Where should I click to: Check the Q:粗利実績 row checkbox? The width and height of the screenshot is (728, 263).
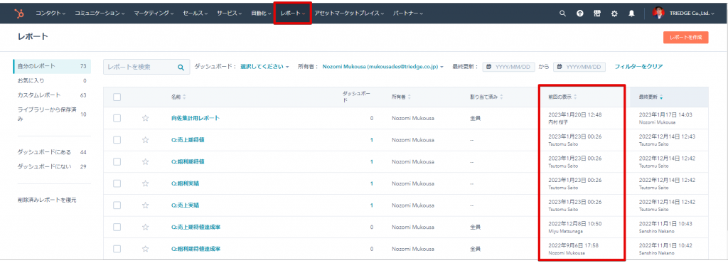click(117, 183)
